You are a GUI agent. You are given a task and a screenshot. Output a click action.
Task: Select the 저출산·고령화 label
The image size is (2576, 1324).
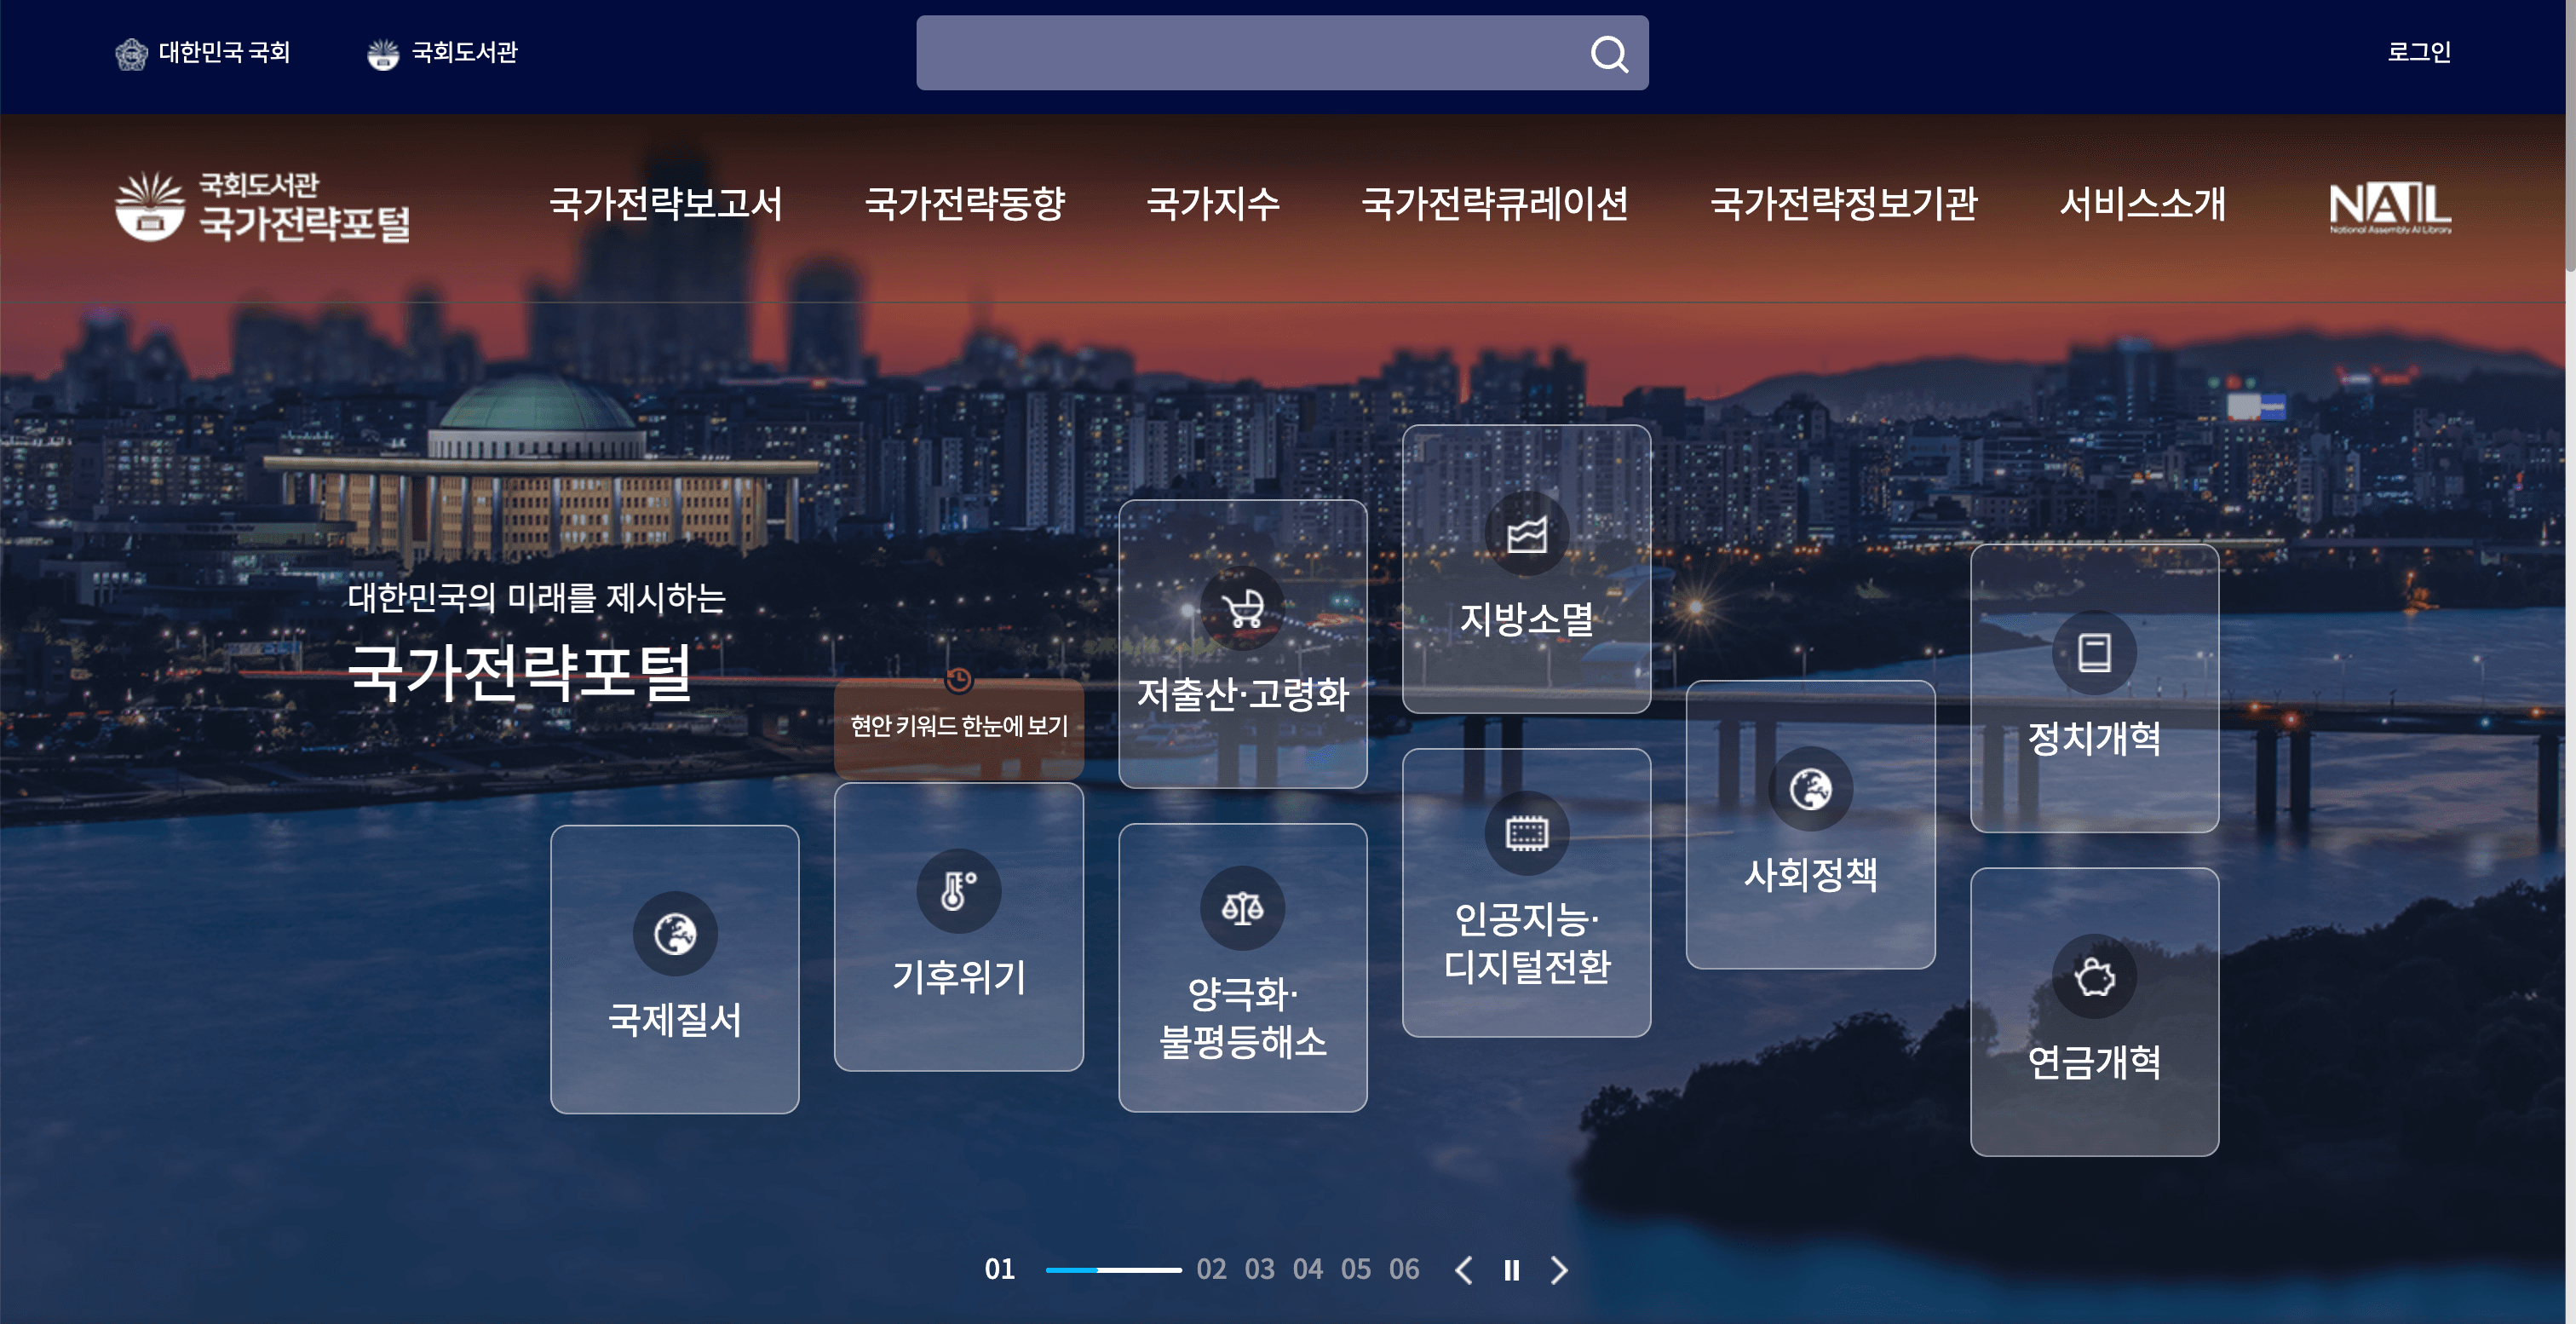(x=1242, y=694)
